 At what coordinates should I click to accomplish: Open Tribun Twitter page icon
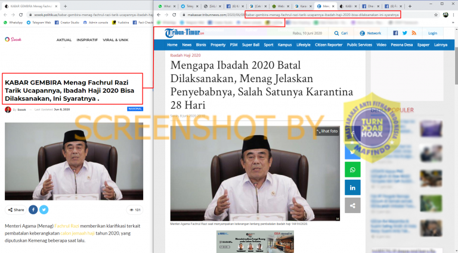click(x=404, y=33)
